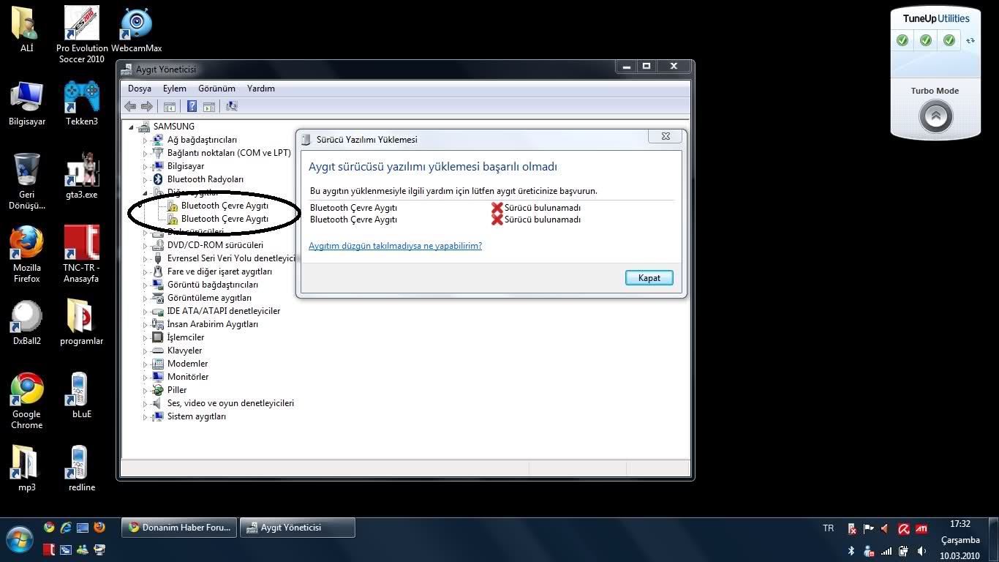999x562 pixels.
Task: Click the Back arrow in Aygıt Yöneticisi toolbar
Action: coord(131,107)
